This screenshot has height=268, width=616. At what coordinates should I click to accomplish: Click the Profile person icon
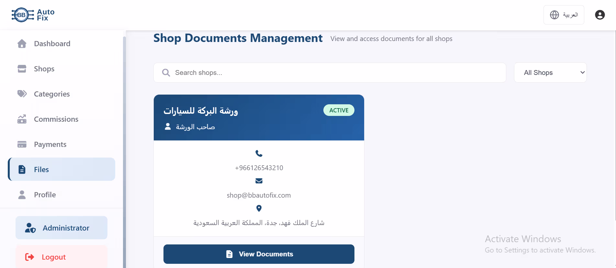[x=22, y=195]
